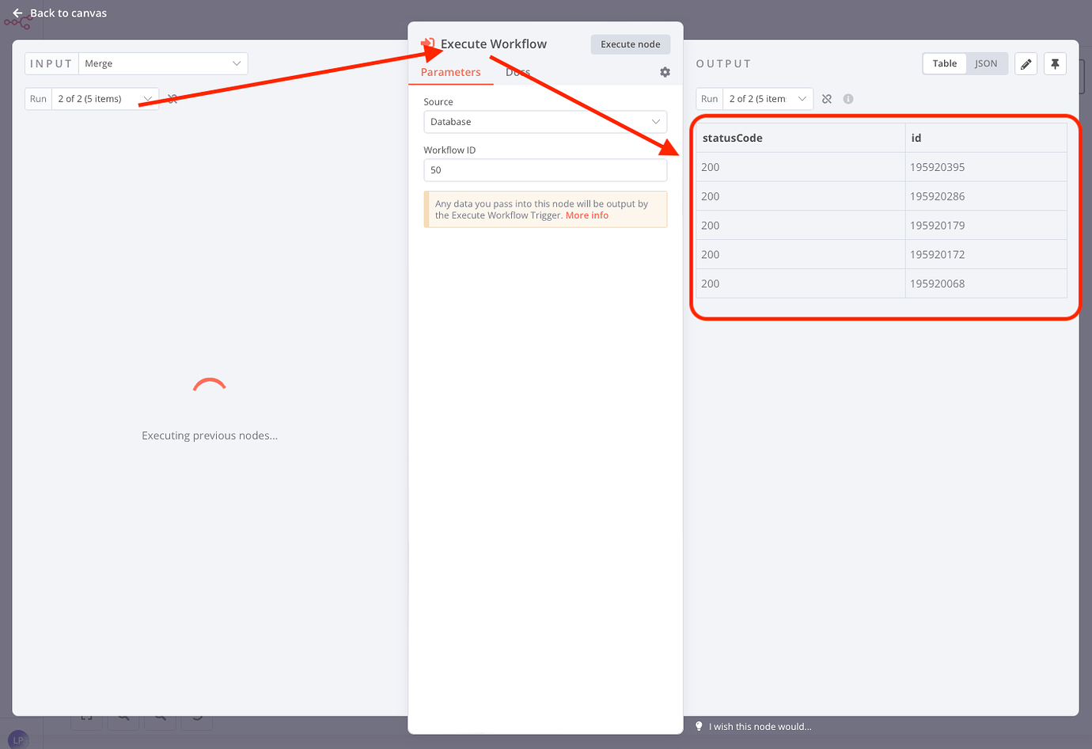Open node settings via the gear icon

click(x=665, y=71)
